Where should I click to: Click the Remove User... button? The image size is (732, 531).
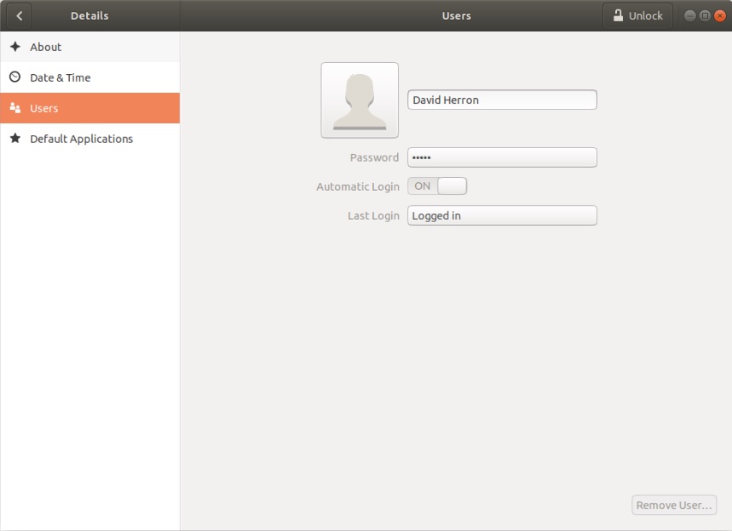pyautogui.click(x=674, y=505)
